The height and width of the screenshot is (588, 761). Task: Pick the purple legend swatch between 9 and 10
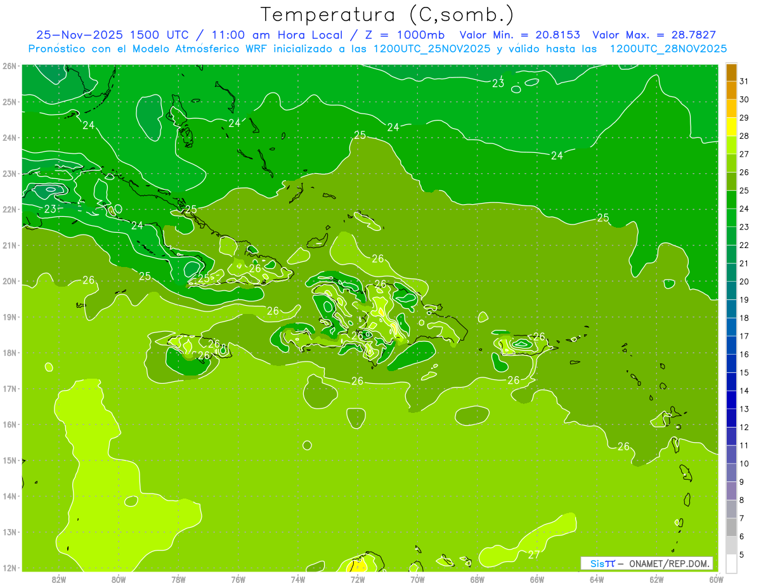[x=731, y=472]
